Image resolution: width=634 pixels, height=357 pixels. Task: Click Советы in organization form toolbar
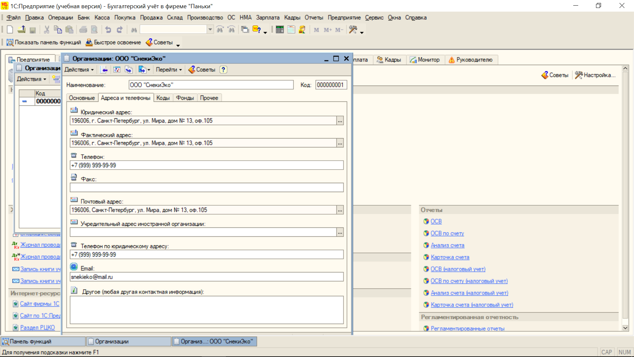pyautogui.click(x=202, y=70)
